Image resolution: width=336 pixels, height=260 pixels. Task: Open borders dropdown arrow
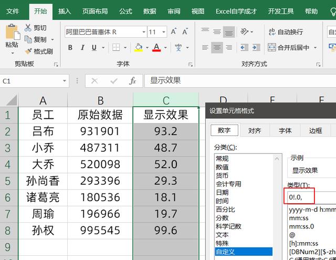[x=125, y=47]
